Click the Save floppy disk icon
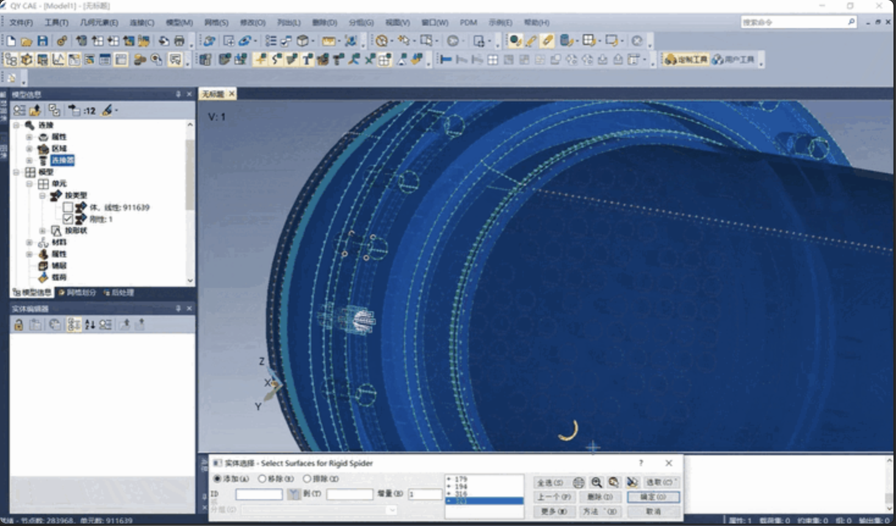The height and width of the screenshot is (526, 896). click(42, 41)
